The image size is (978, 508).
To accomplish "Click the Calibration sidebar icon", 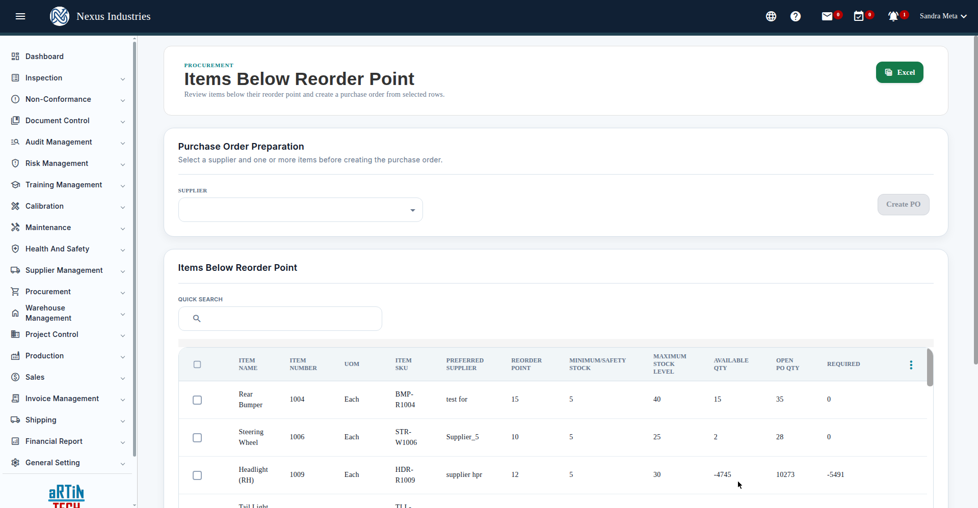I will coord(15,206).
